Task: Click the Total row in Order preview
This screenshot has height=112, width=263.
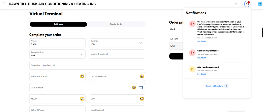Action: 176,46
